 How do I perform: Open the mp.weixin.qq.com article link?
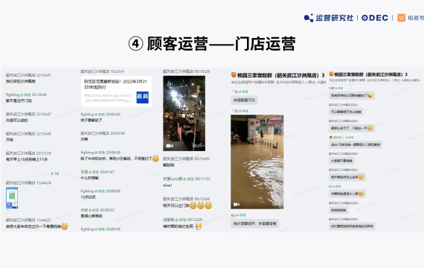click(x=109, y=98)
